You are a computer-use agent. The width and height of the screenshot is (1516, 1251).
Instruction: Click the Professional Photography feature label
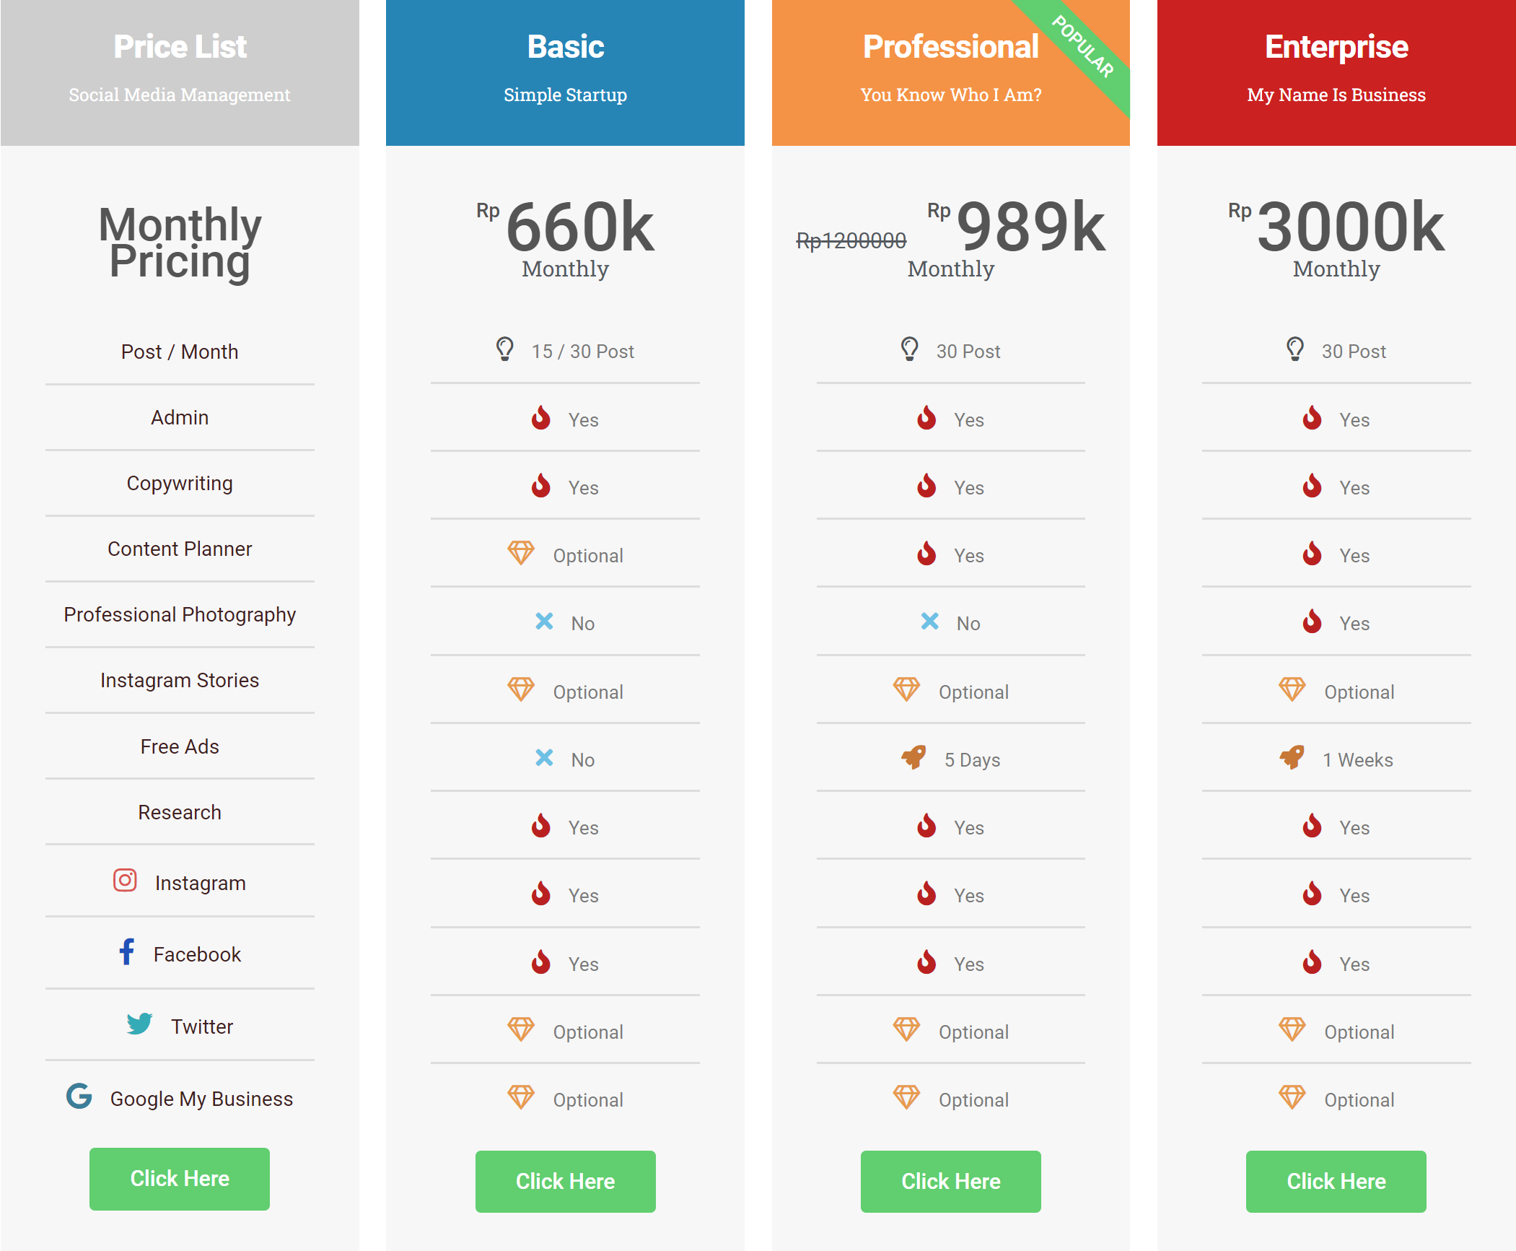click(x=180, y=614)
